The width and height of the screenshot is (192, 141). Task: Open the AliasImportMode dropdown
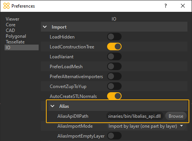pos(146,126)
